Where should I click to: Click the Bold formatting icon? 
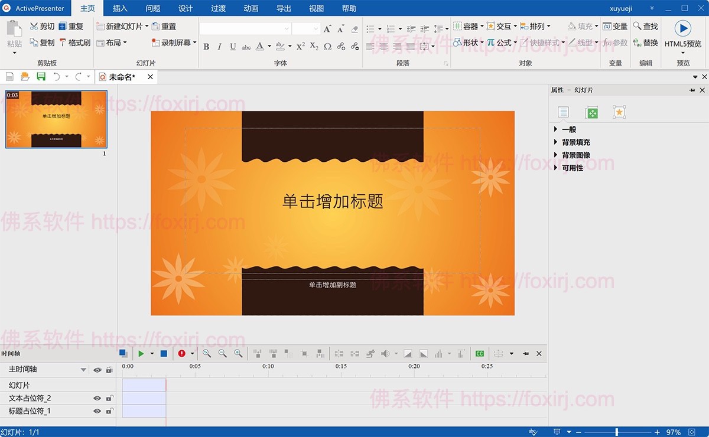(x=206, y=46)
